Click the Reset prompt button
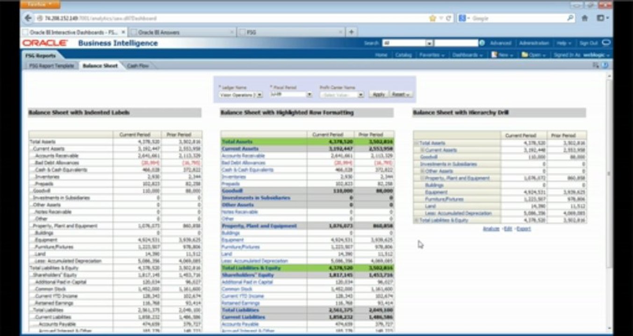Viewport: 633px width, 336px height. coord(401,94)
